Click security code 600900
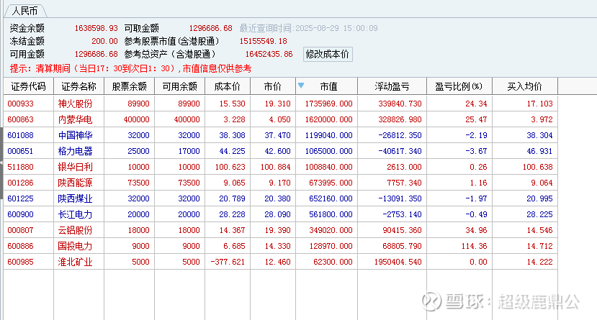Image resolution: width=597 pixels, height=320 pixels. pos(21,214)
